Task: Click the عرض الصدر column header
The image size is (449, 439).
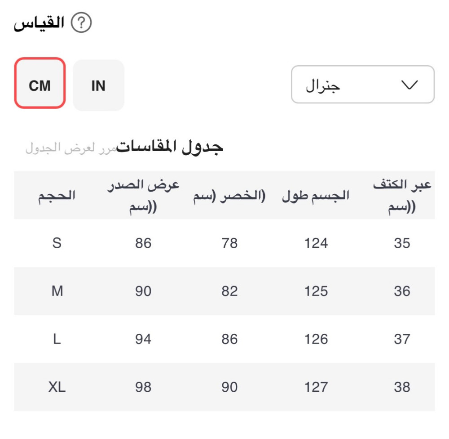Action: 143,196
